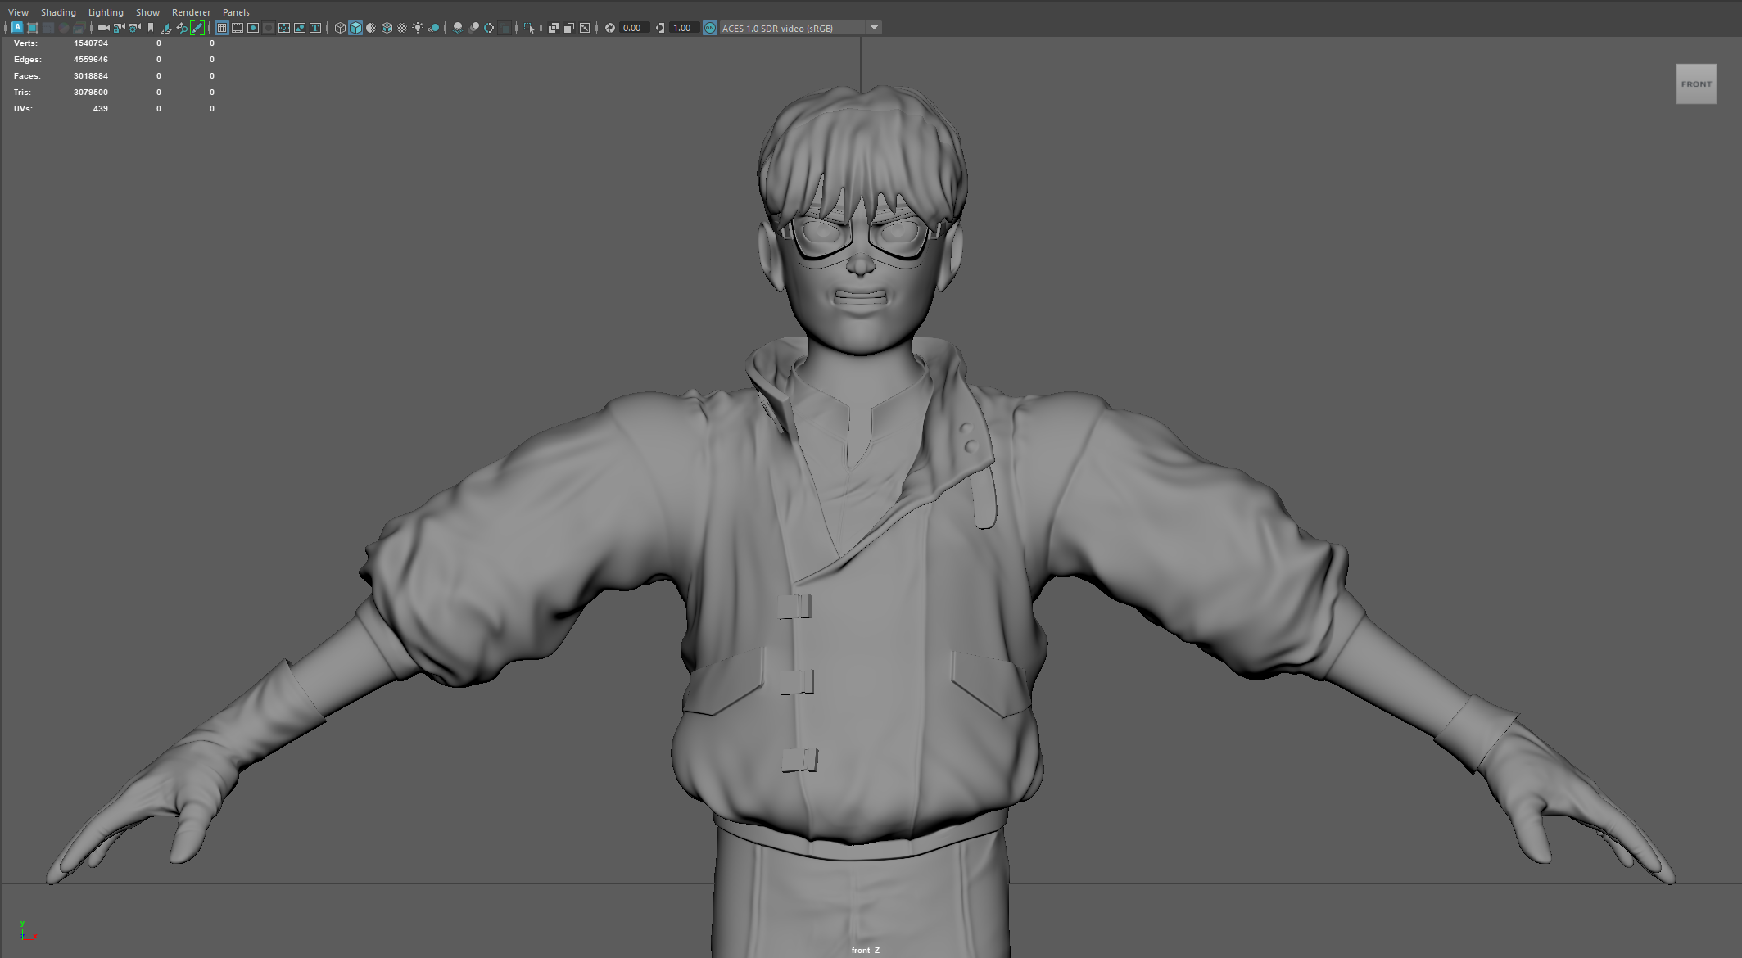
Task: Click the camera bookmarks icon
Action: click(x=151, y=28)
